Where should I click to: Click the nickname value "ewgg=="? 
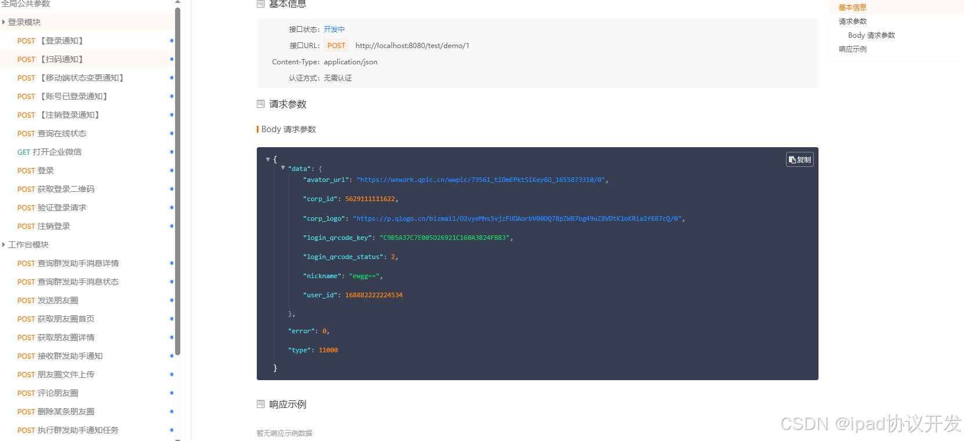point(364,276)
